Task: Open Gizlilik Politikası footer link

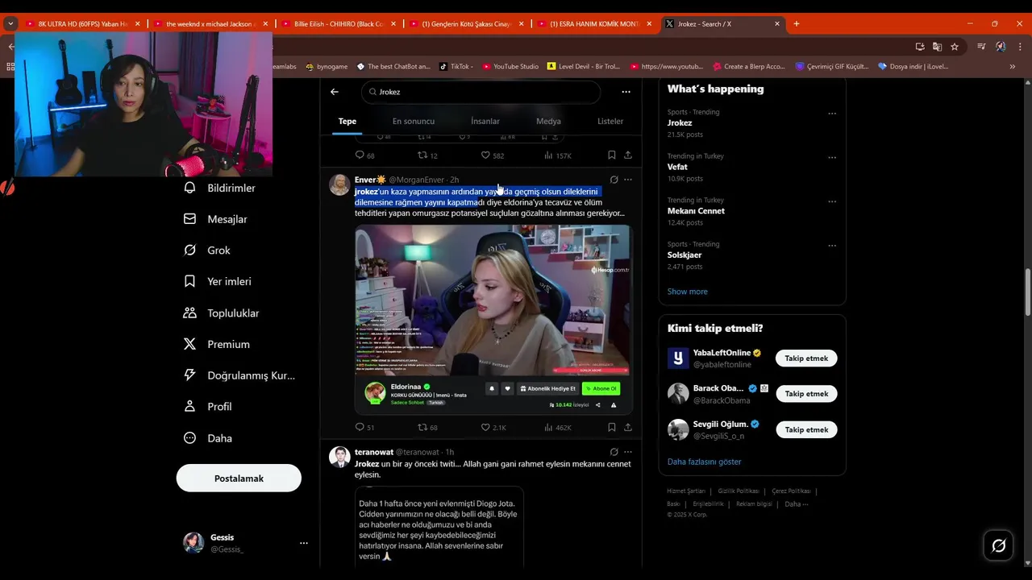Action: [x=739, y=491]
